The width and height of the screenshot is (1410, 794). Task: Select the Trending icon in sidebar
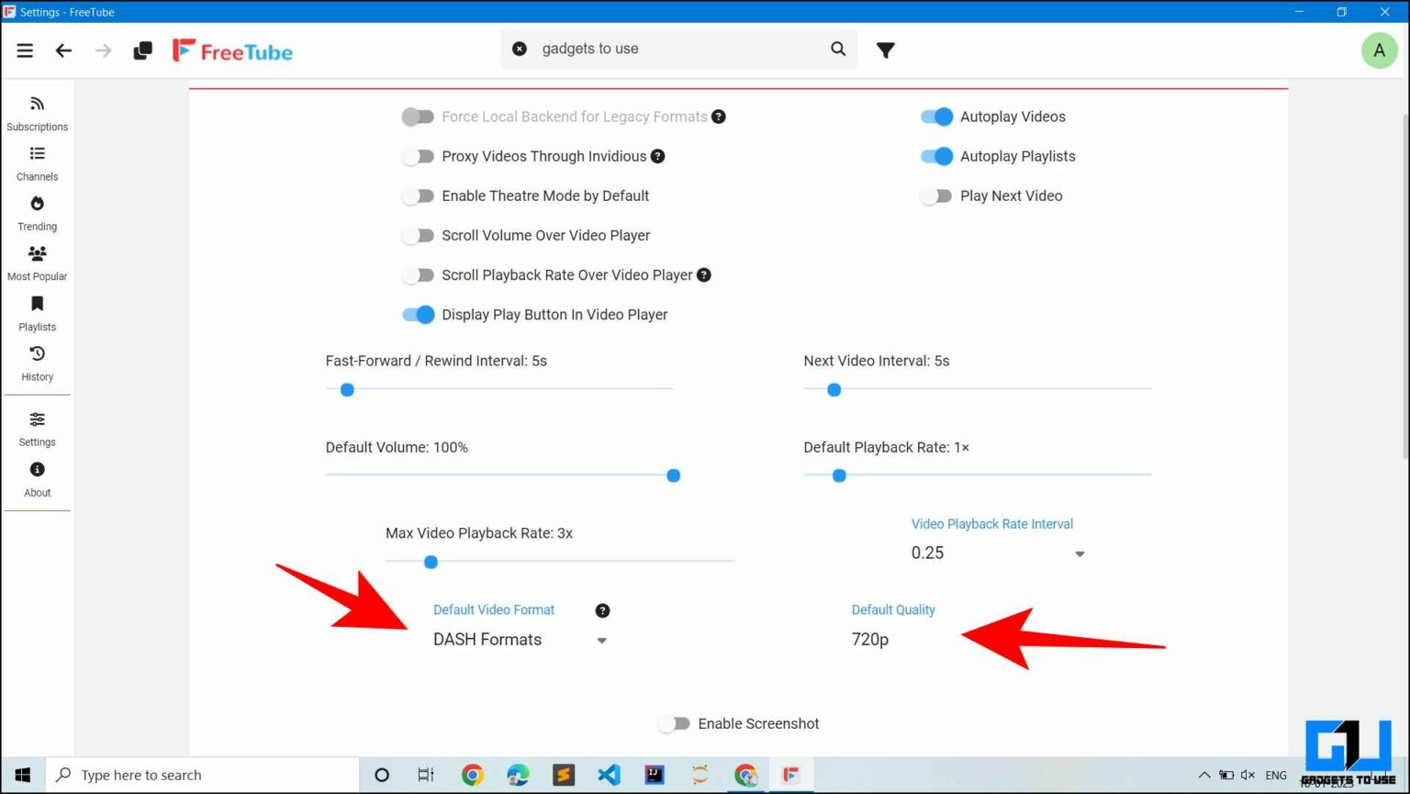click(x=37, y=210)
